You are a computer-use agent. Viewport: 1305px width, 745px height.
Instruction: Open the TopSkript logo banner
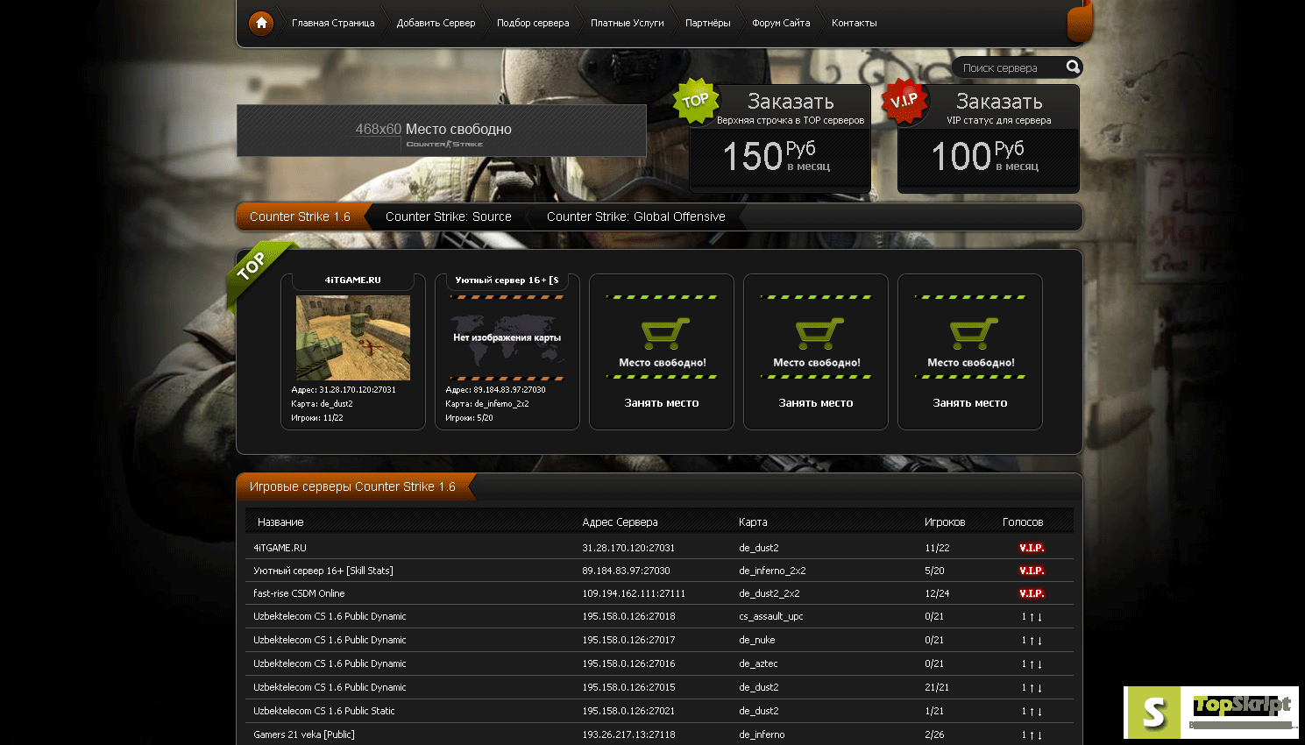tap(1211, 712)
